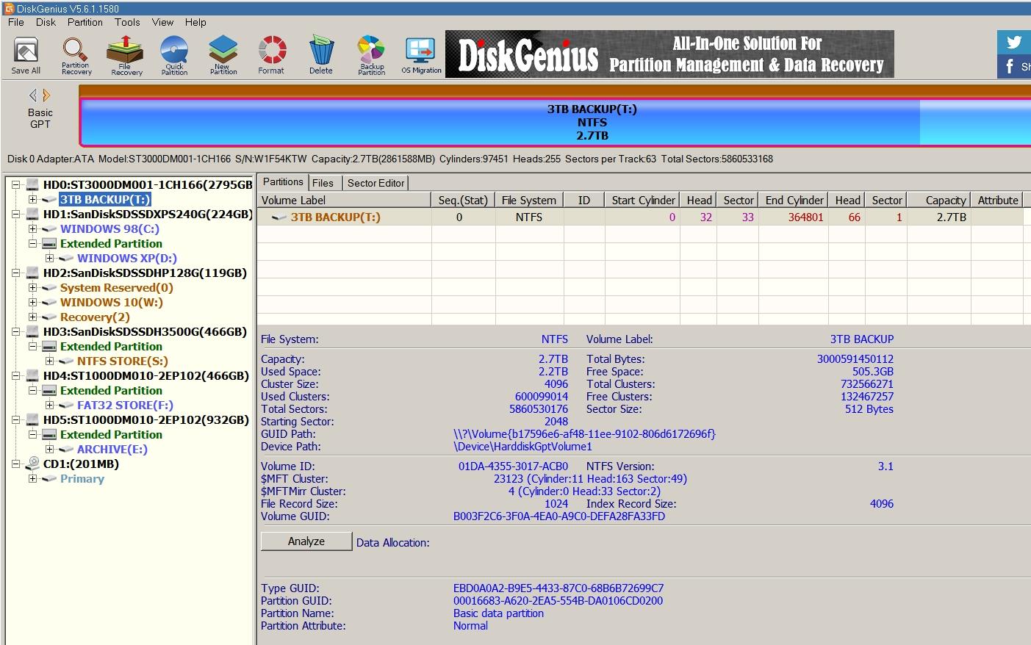Expand the WINDOWS 98(C:) tree node

tap(32, 229)
